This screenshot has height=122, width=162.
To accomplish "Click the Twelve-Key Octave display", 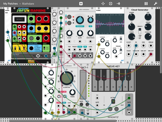I will 113,101.
